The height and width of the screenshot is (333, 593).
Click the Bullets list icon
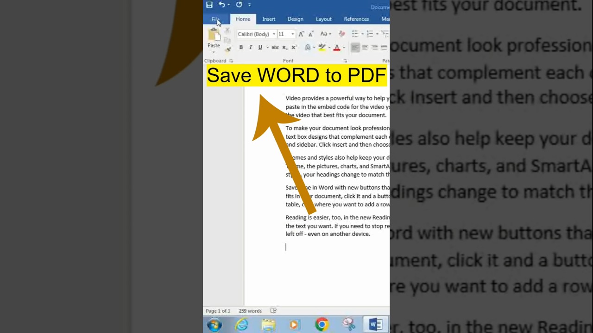(355, 34)
